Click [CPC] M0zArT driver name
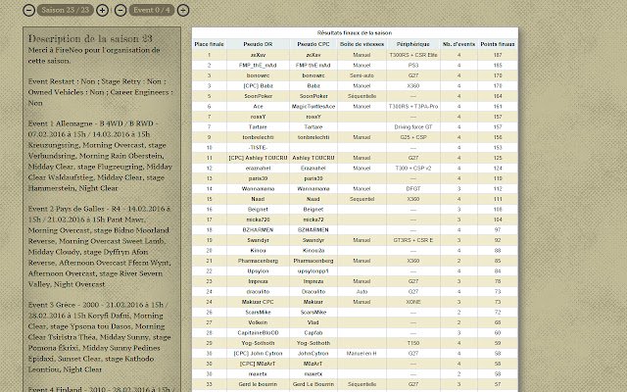The height and width of the screenshot is (392, 627). click(258, 364)
